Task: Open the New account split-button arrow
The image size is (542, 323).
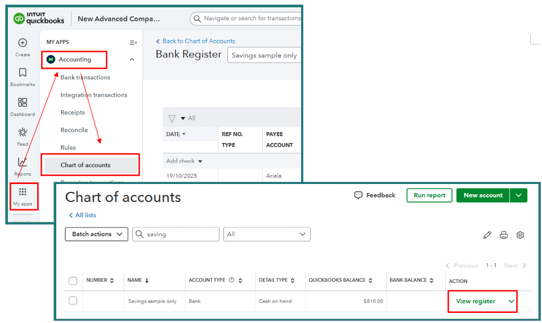Action: tap(518, 195)
